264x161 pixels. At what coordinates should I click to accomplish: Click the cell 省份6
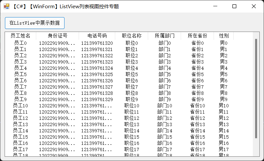[x=198, y=80]
